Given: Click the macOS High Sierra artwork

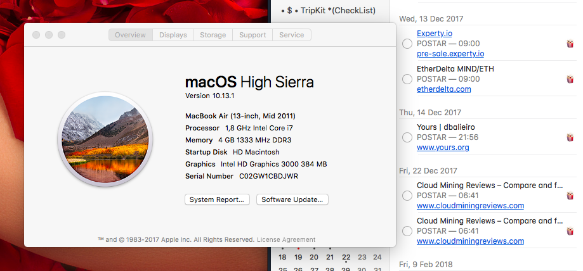Looking at the screenshot, I should [105, 139].
